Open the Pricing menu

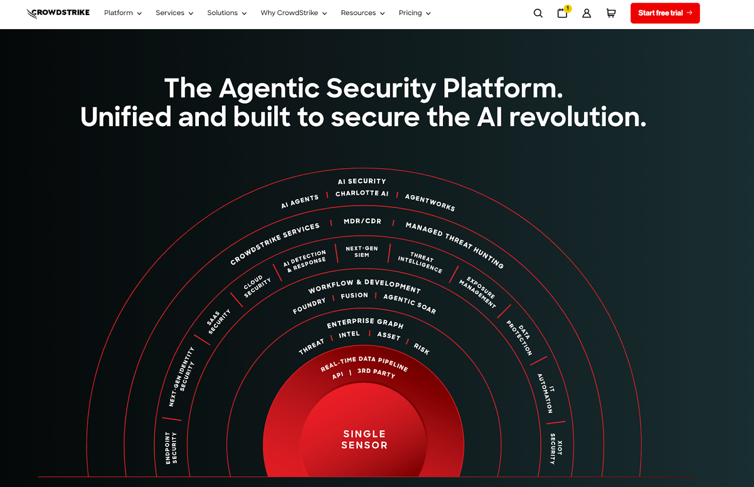(x=414, y=13)
